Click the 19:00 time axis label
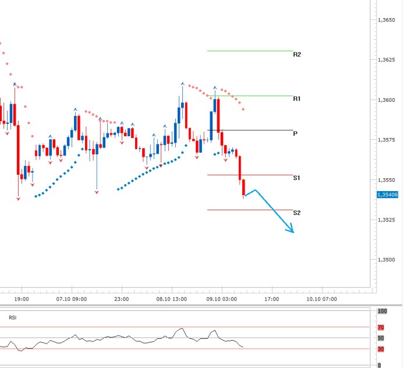The width and height of the screenshot is (403, 368). coord(22,299)
